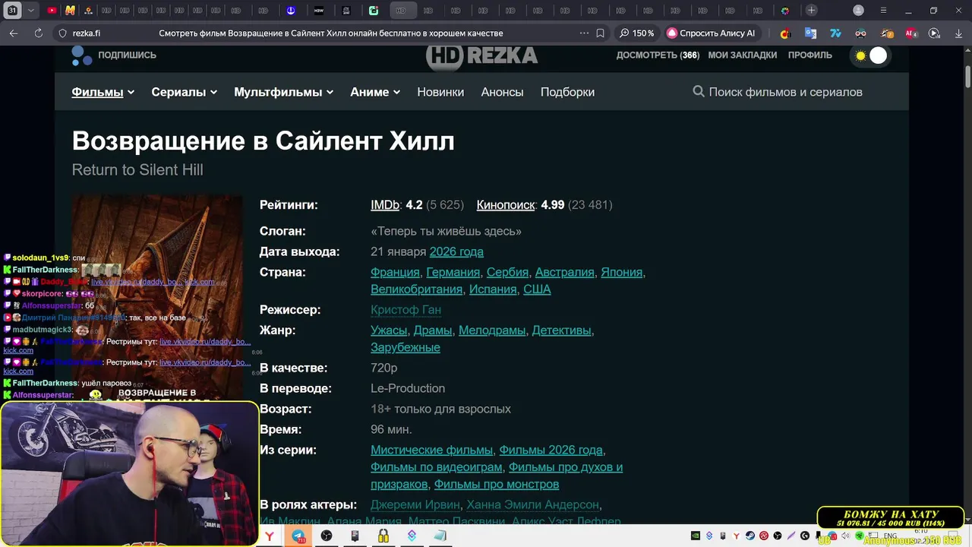This screenshot has width=972, height=547.
Task: Open Мистические фильмы collection
Action: coord(431,450)
